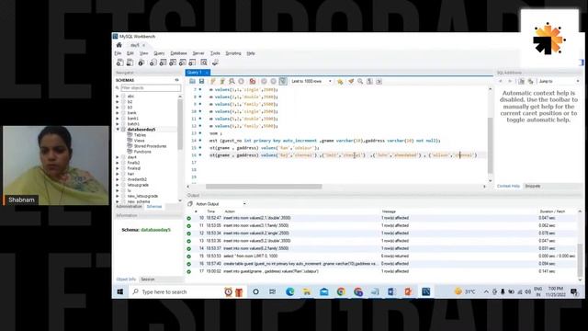Image resolution: width=588 pixels, height=331 pixels.
Task: Create a new stored procedure icon
Action: [x=182, y=63]
